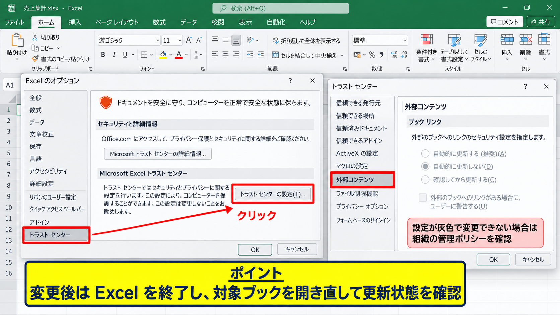The image size is (560, 315).
Task: Open the font name dropdown (游ゴシック)
Action: click(x=158, y=41)
